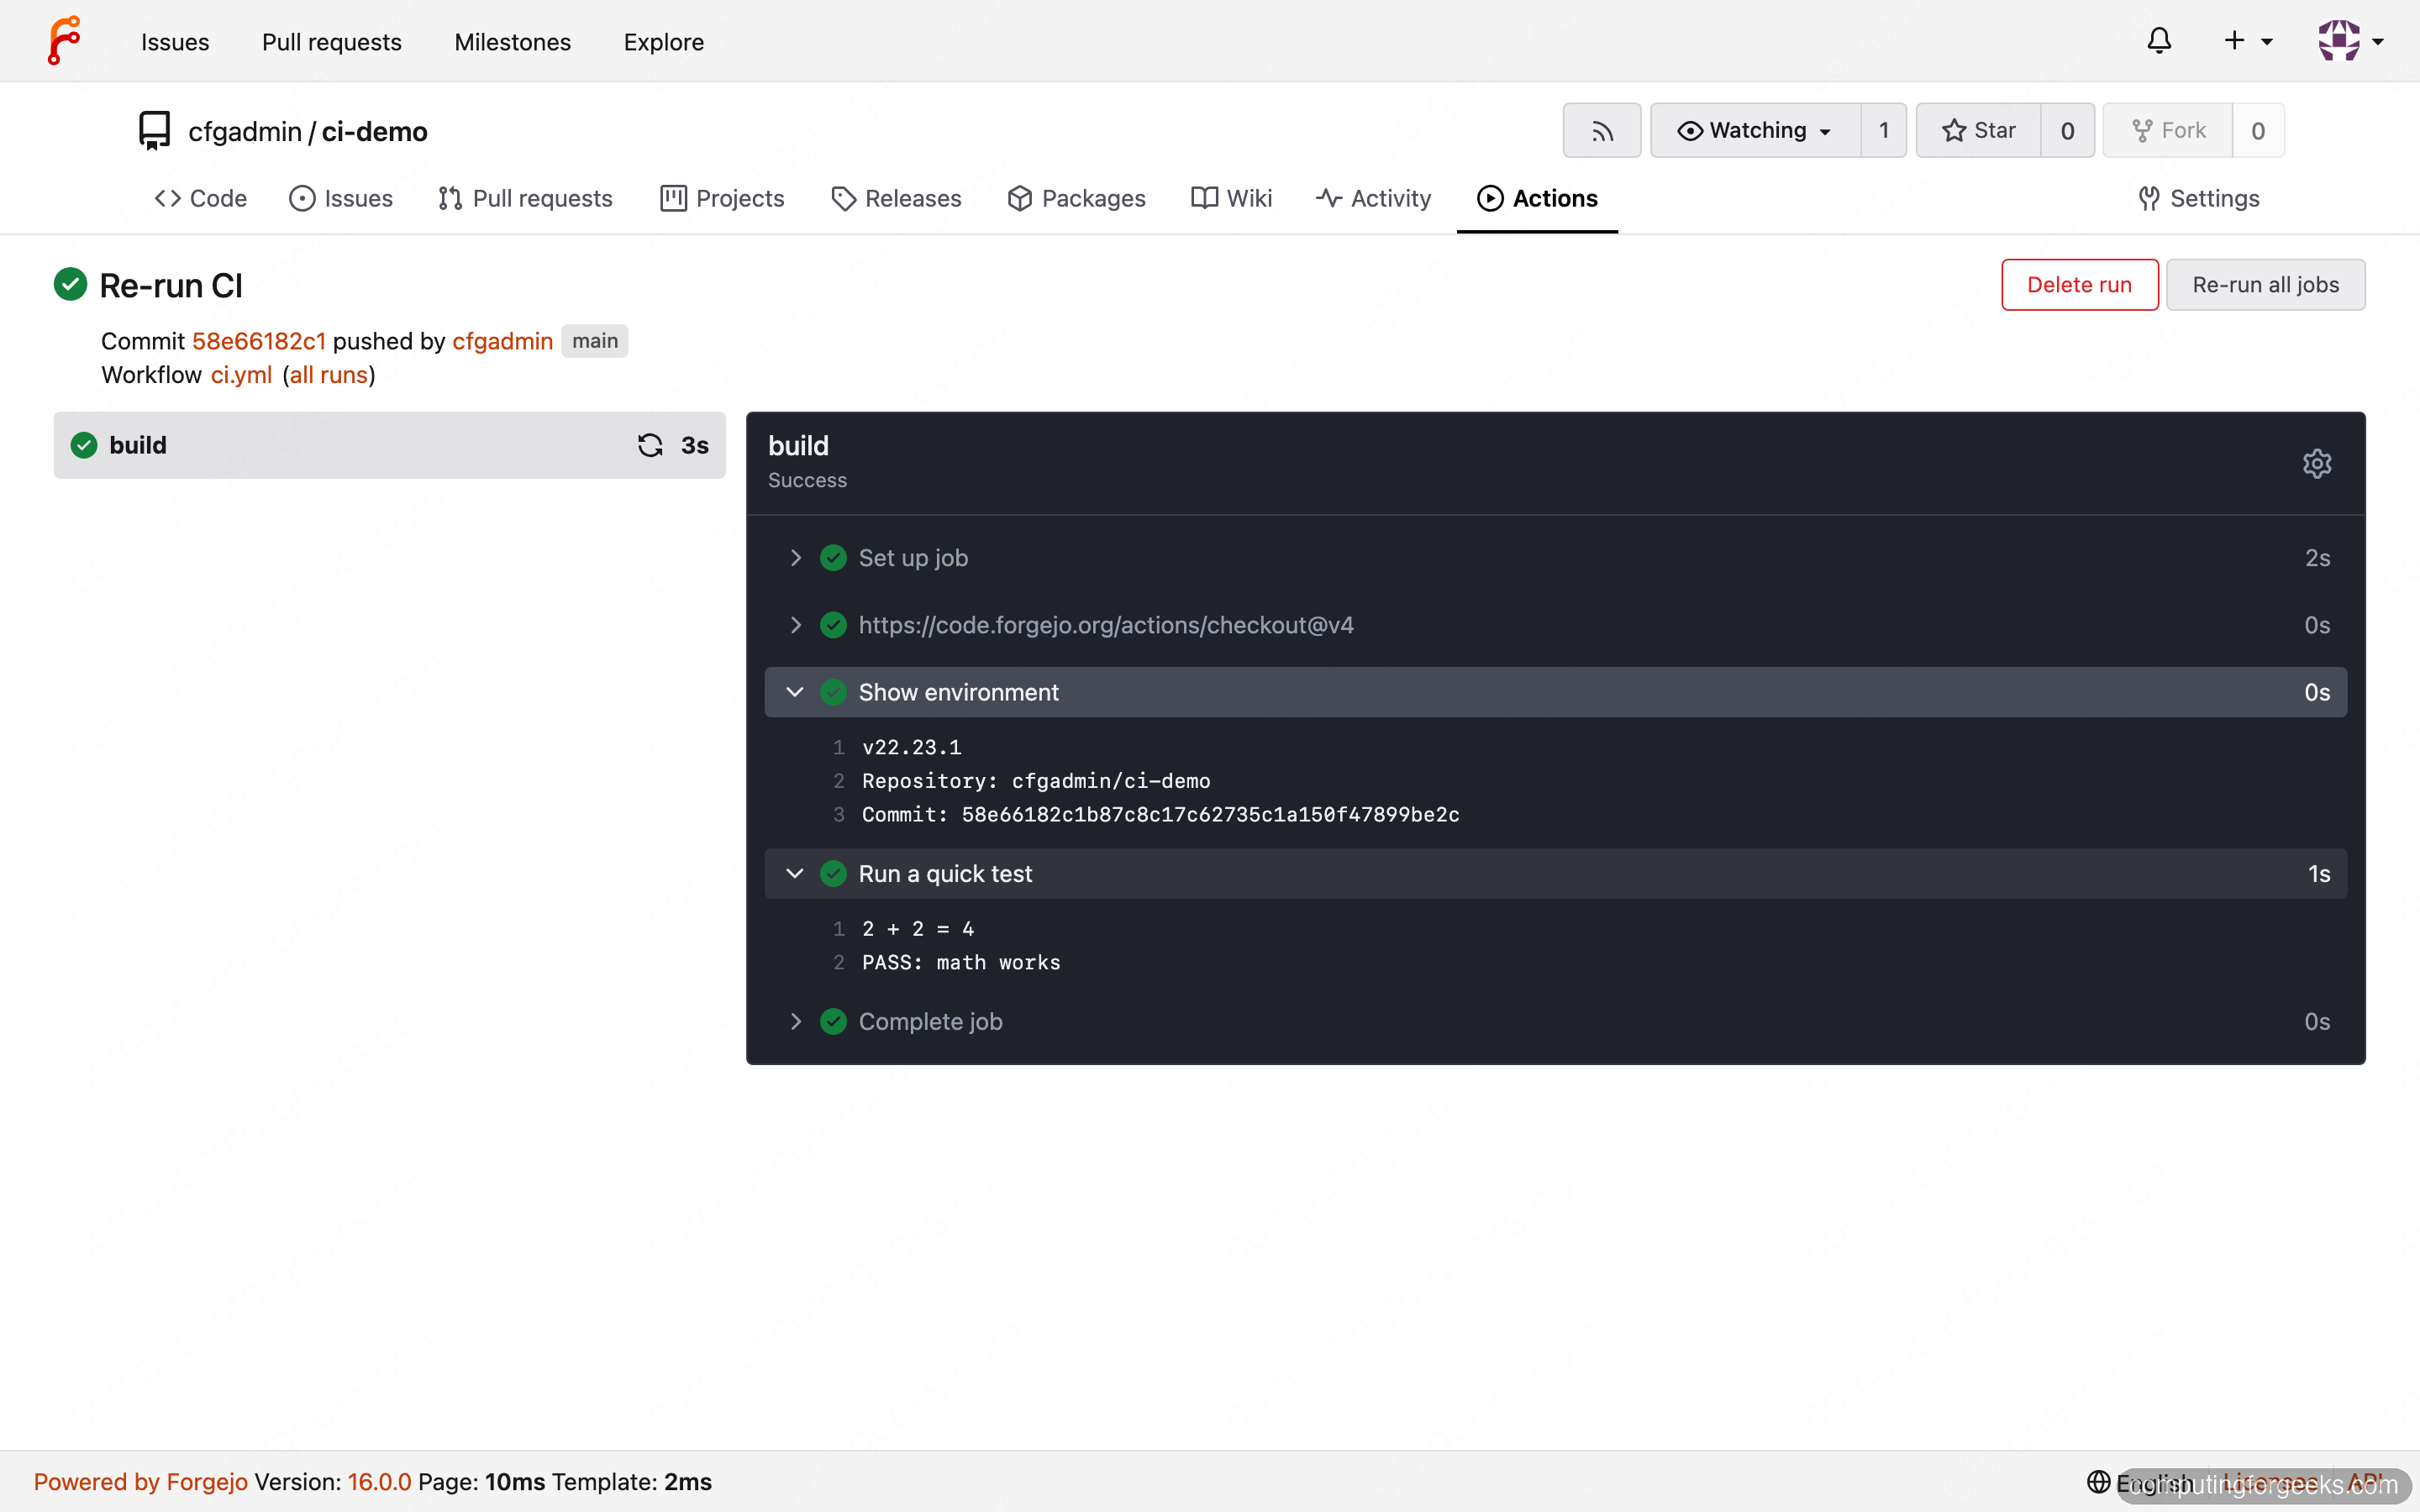Open the notifications bell
This screenshot has height=1512, width=2420.
(2159, 41)
